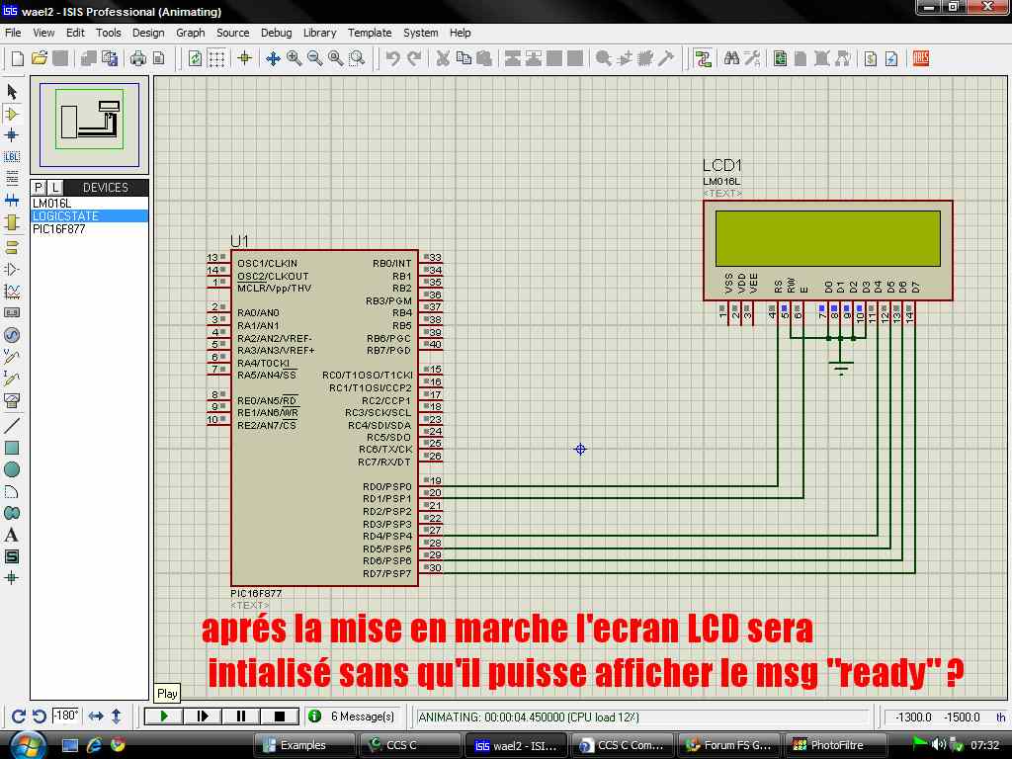Open the Debug menu
Screen dimensions: 1012x759
(x=277, y=33)
